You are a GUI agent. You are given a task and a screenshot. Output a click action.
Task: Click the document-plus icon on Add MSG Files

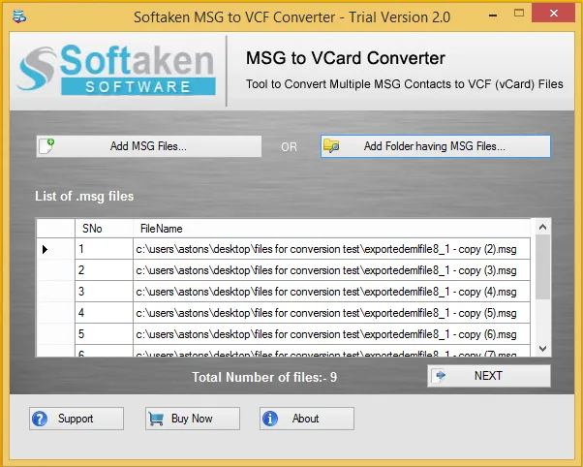(46, 146)
